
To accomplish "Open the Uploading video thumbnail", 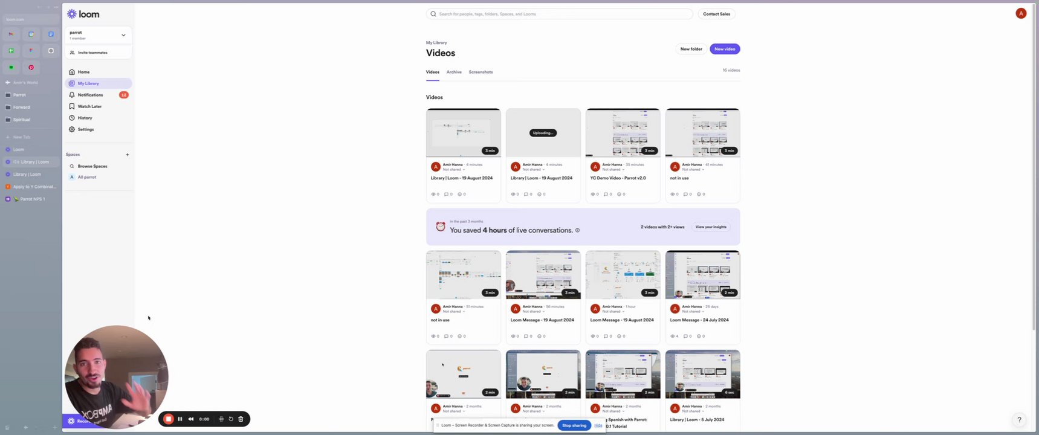I will (x=543, y=133).
